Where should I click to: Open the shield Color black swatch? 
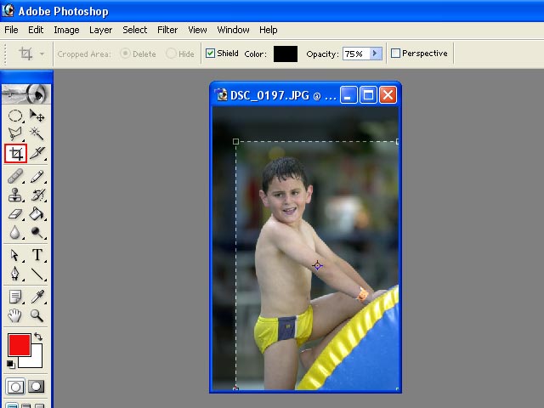(286, 54)
